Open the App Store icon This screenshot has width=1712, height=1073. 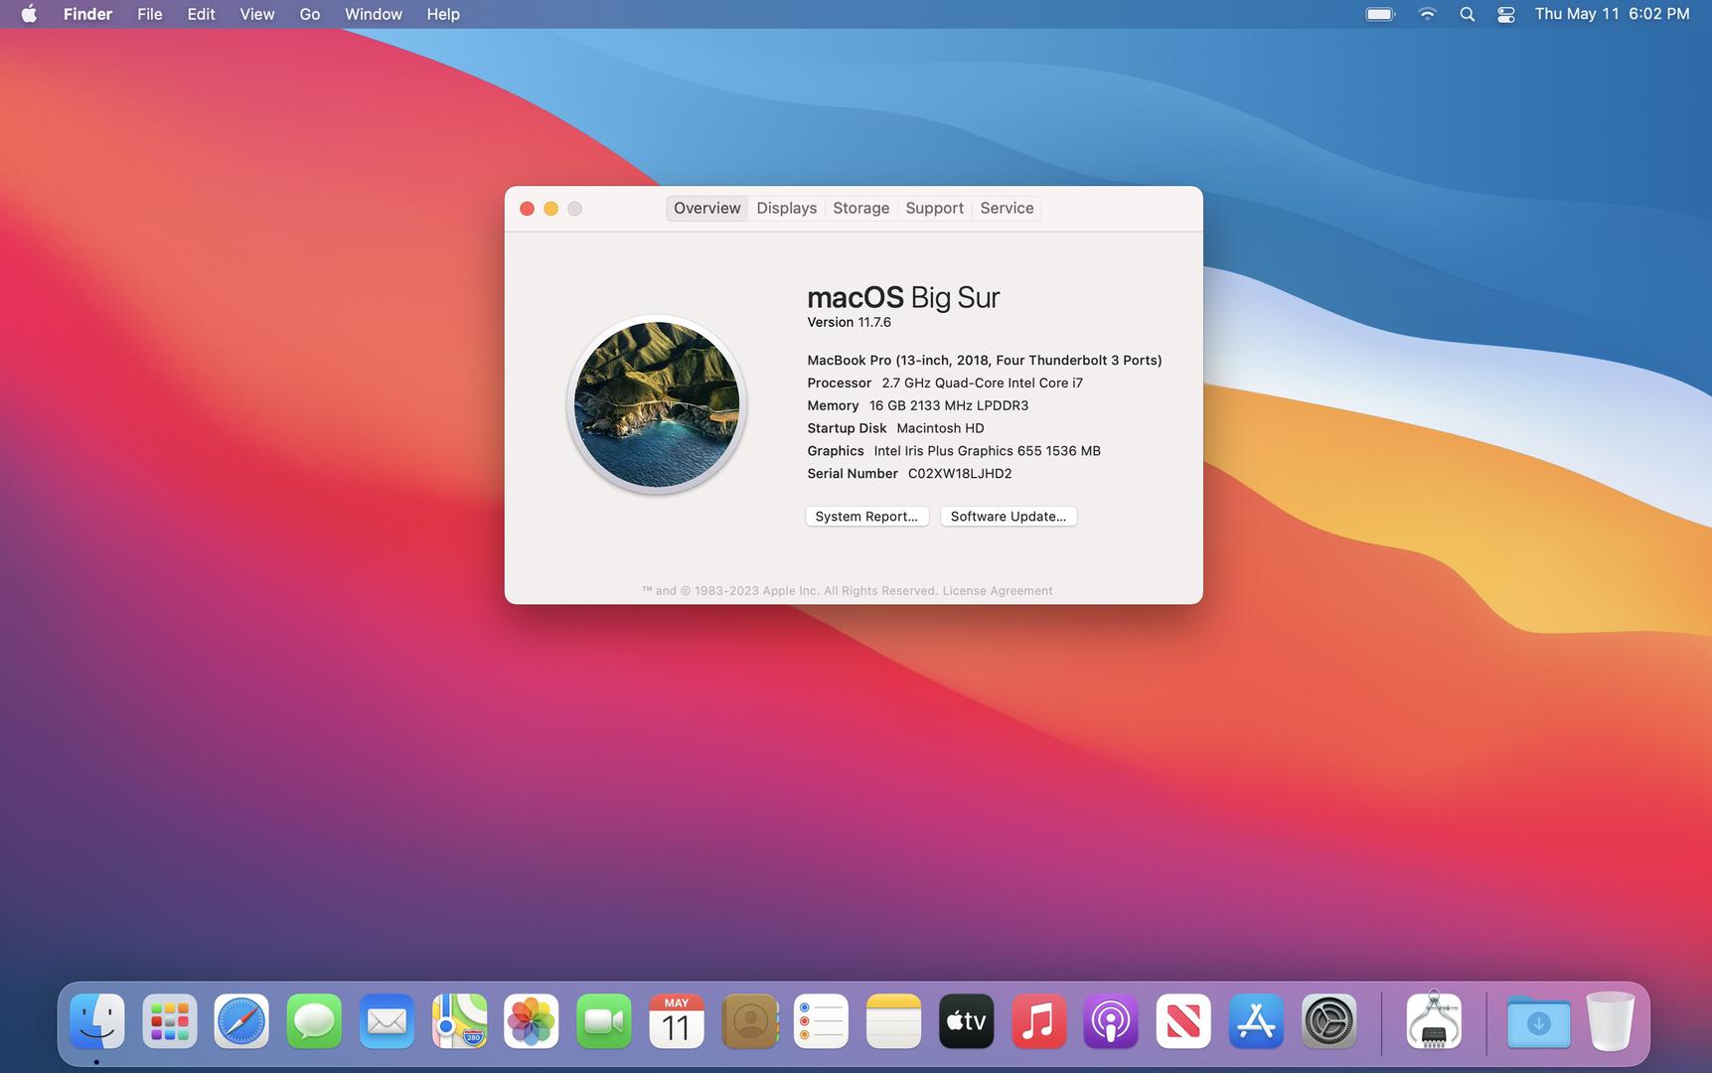(1256, 1021)
